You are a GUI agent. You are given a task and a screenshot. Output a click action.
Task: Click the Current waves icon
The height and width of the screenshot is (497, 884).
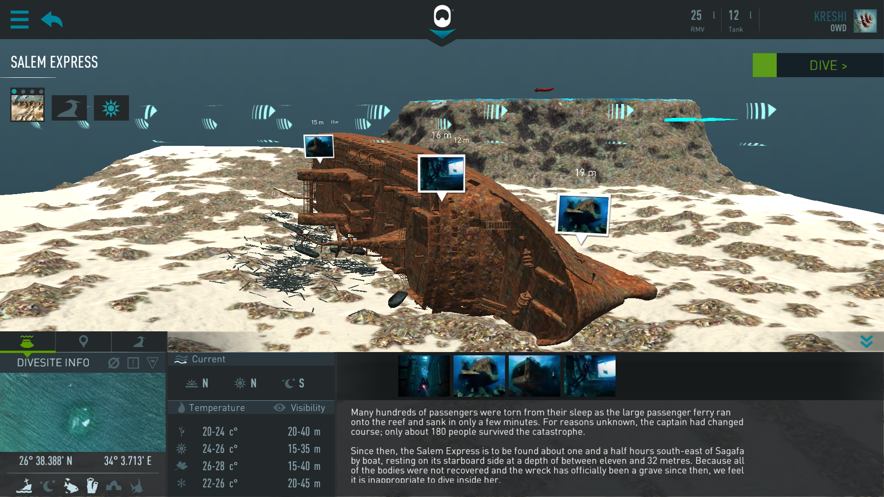(x=181, y=359)
